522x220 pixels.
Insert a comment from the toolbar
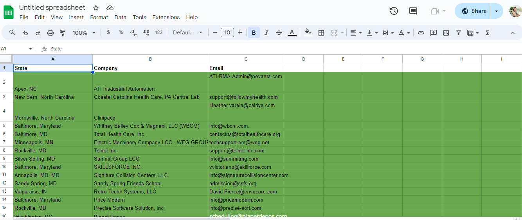[x=434, y=33]
